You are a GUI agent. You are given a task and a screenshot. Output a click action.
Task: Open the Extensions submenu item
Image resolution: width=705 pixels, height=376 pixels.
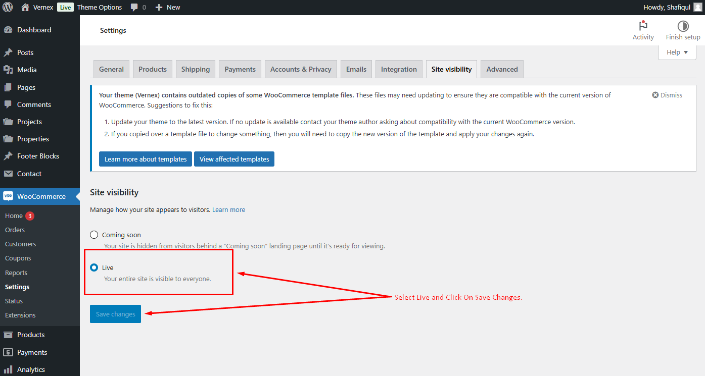click(x=20, y=315)
